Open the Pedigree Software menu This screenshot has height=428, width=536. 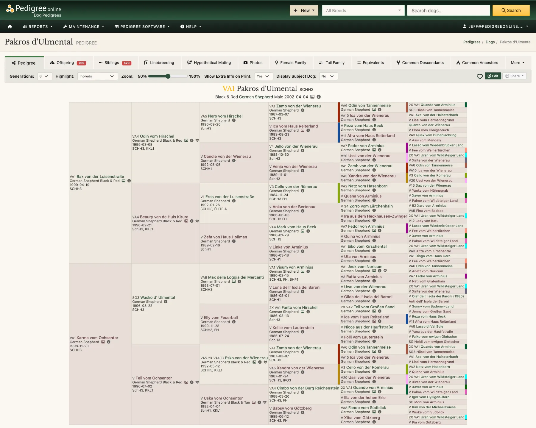tap(142, 26)
